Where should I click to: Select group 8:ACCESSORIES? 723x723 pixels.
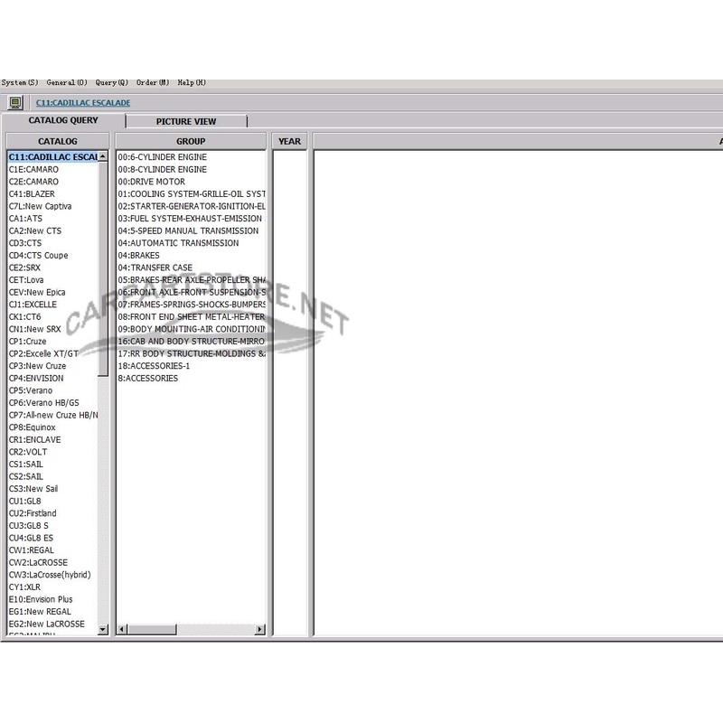click(148, 378)
